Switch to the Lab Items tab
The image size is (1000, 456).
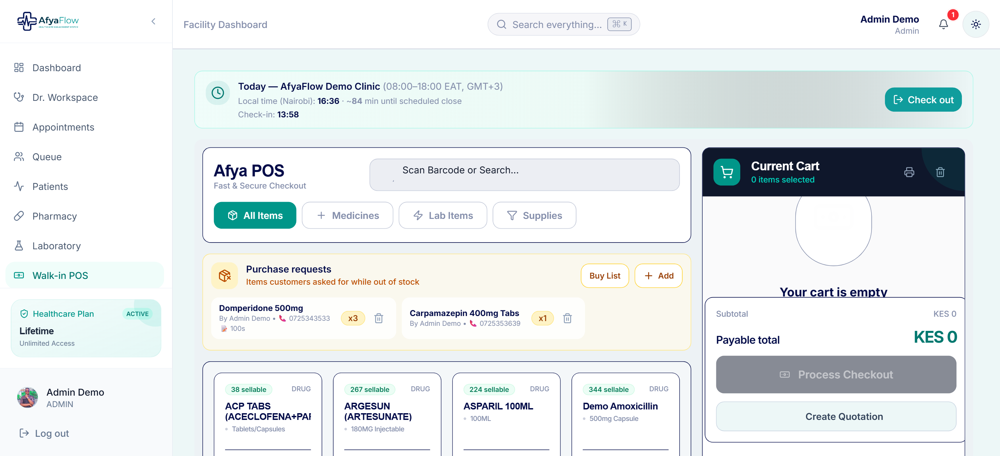tap(443, 216)
